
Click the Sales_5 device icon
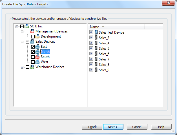tap(96, 48)
